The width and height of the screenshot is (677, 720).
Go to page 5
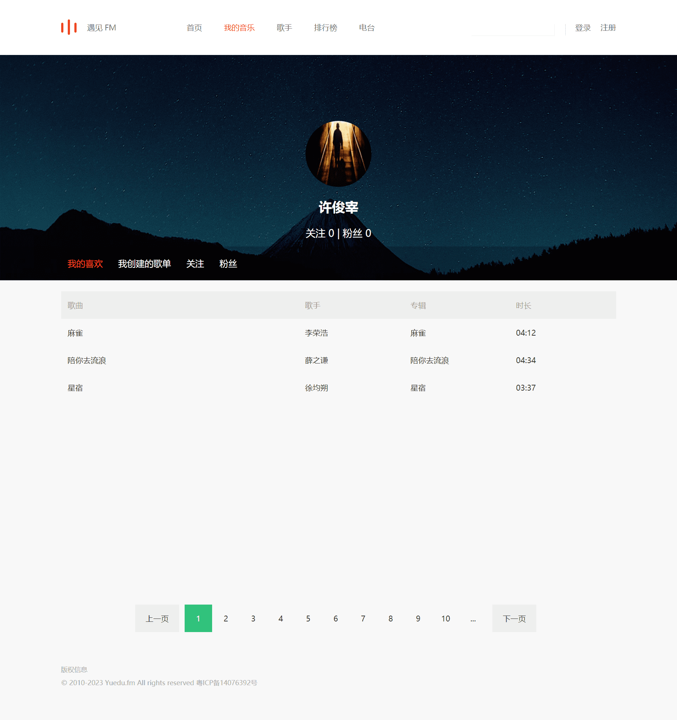pyautogui.click(x=308, y=619)
